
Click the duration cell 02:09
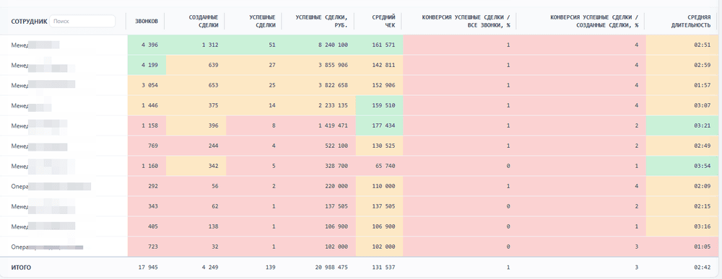click(682, 186)
